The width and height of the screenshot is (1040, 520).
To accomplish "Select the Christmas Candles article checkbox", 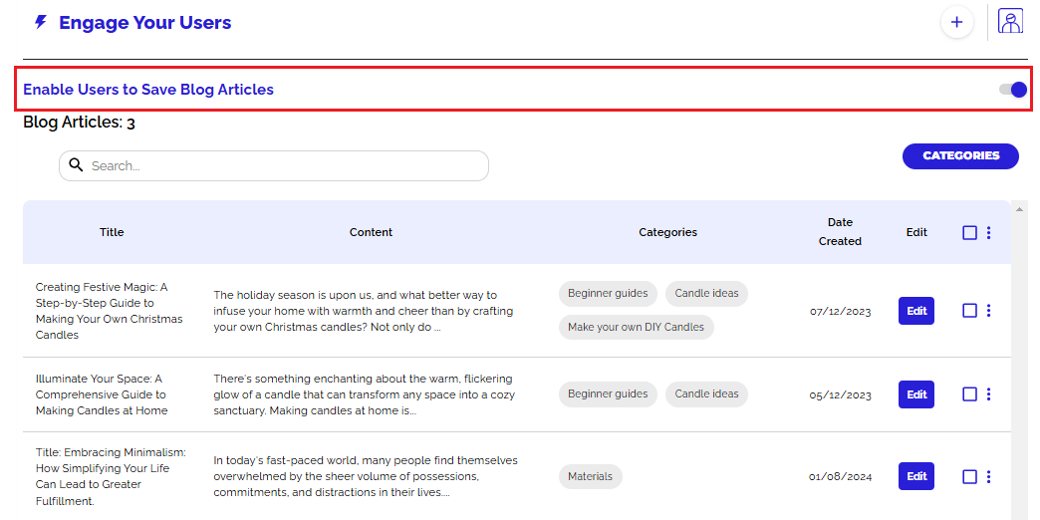I will 969,311.
